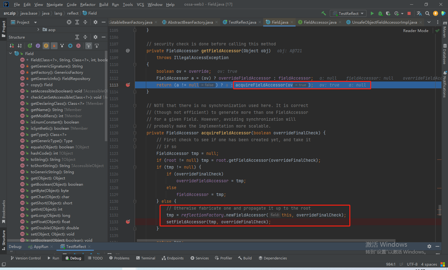The image size is (448, 270).
Task: Open the translation tool icon in toolbar
Action: coord(419,13)
